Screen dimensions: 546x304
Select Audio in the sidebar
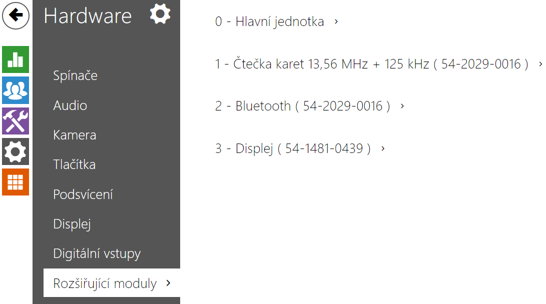pyautogui.click(x=70, y=105)
